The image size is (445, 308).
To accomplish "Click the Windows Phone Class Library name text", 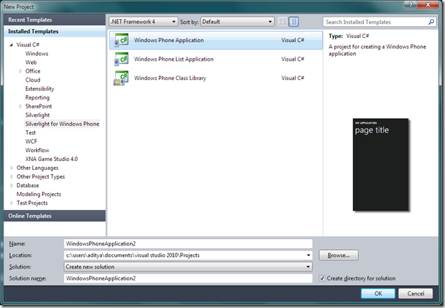I will [170, 78].
